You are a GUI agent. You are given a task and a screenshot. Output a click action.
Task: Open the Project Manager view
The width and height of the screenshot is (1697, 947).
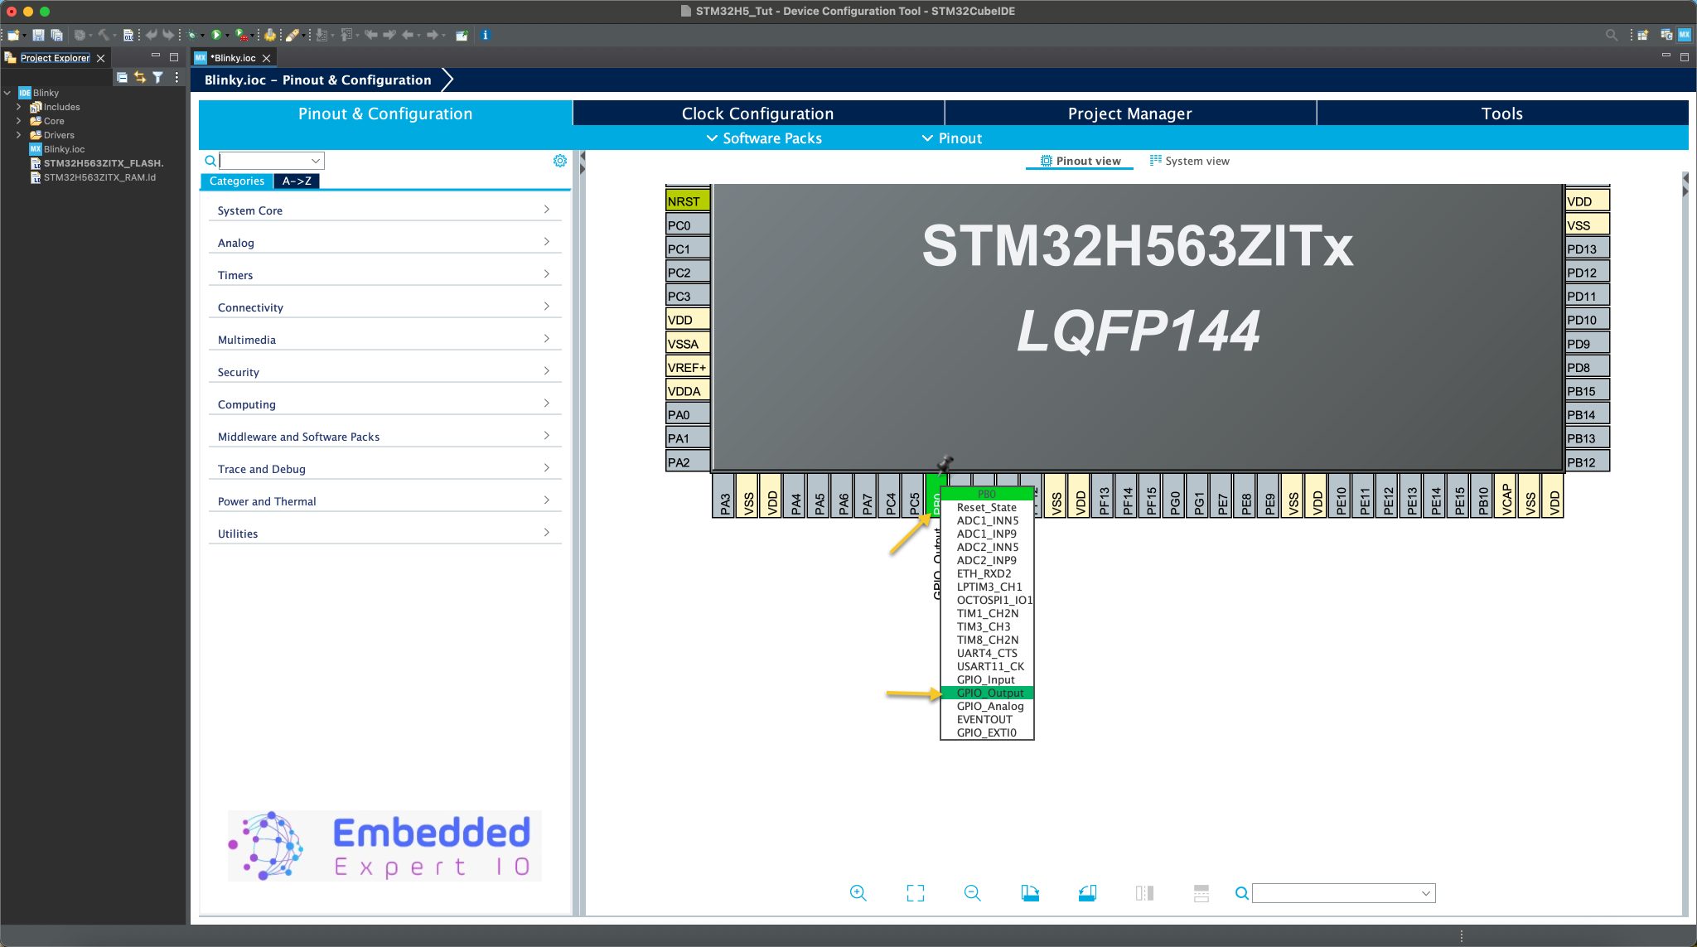(x=1129, y=113)
